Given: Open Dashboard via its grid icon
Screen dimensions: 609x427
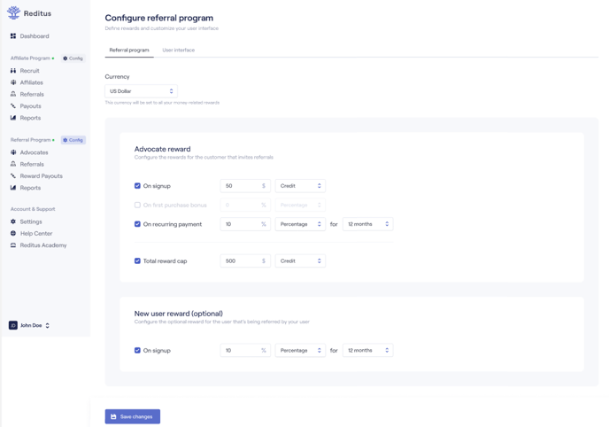Looking at the screenshot, I should tap(13, 36).
